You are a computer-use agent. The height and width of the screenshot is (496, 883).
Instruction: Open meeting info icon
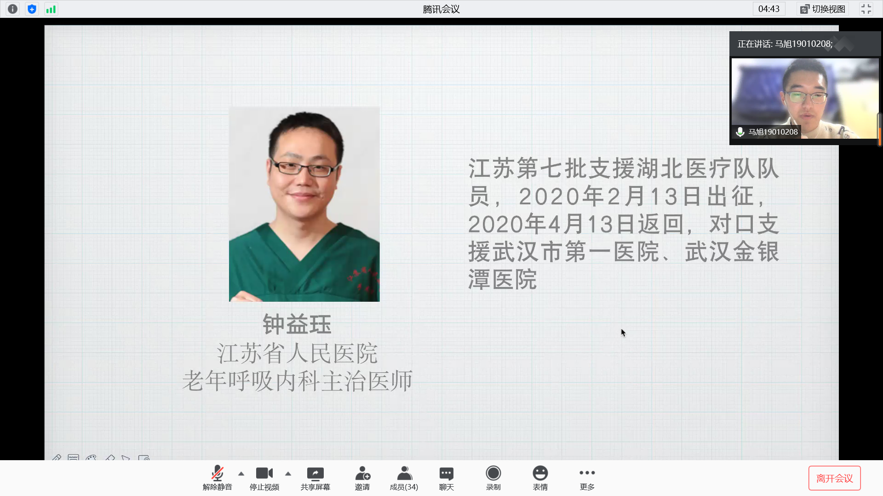[x=12, y=9]
